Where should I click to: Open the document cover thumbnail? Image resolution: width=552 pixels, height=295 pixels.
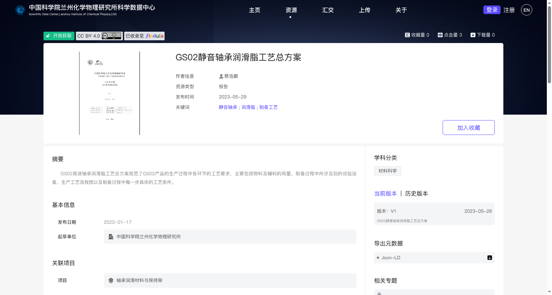click(x=109, y=93)
